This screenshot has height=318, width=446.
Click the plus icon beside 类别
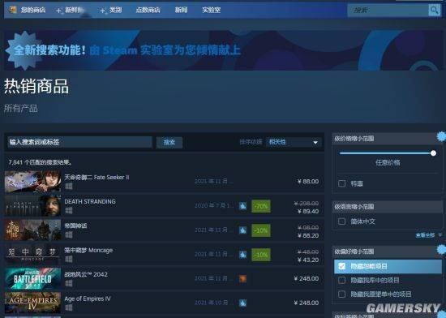click(x=103, y=11)
